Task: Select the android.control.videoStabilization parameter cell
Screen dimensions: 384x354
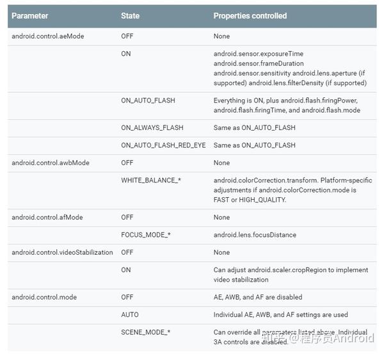Action: 62,252
